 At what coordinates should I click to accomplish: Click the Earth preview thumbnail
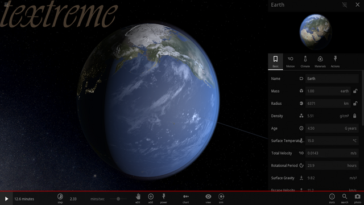pyautogui.click(x=316, y=32)
